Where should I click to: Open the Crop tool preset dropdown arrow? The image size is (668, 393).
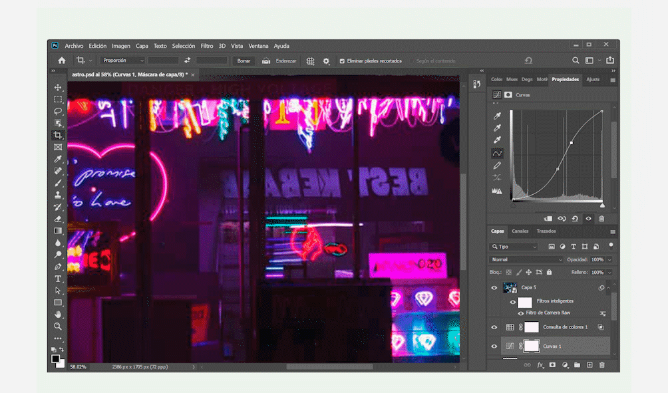pos(90,61)
